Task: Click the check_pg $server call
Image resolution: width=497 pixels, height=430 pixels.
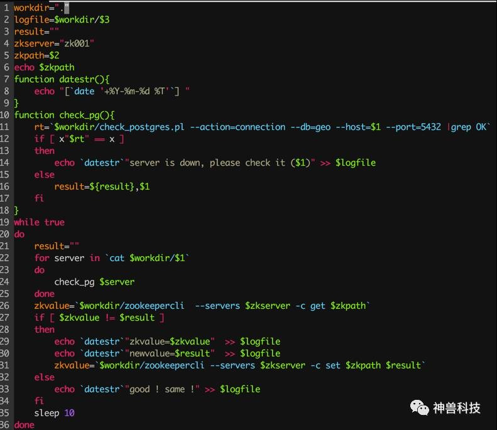Action: [94, 282]
